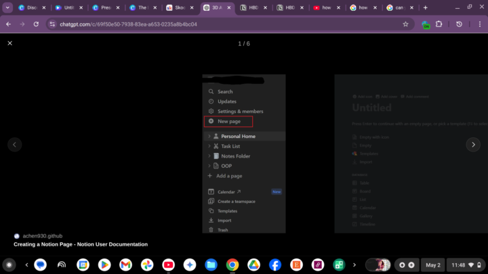Bookmark this page with the star

point(405,24)
